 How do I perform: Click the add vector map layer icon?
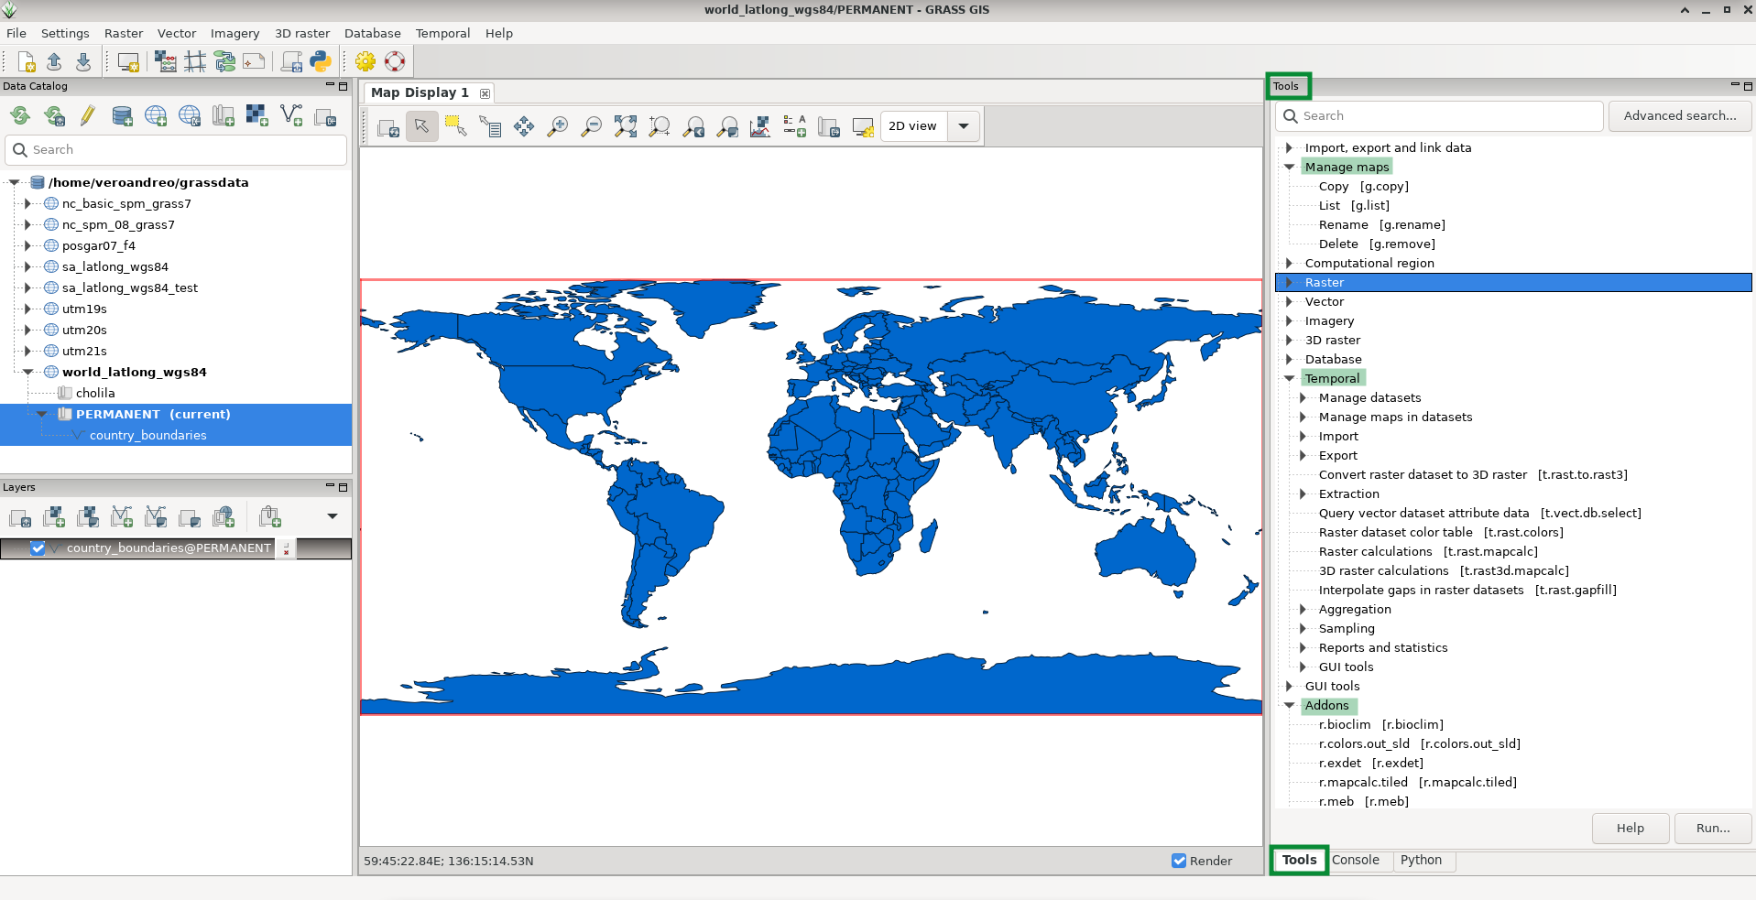pyautogui.click(x=122, y=517)
